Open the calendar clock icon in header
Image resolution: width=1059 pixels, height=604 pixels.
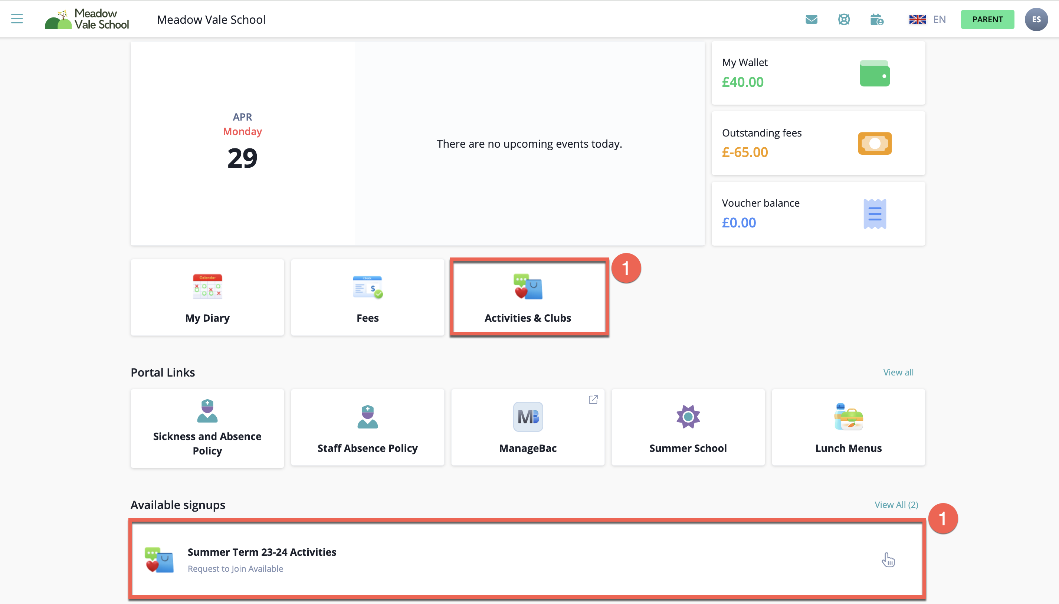[876, 20]
